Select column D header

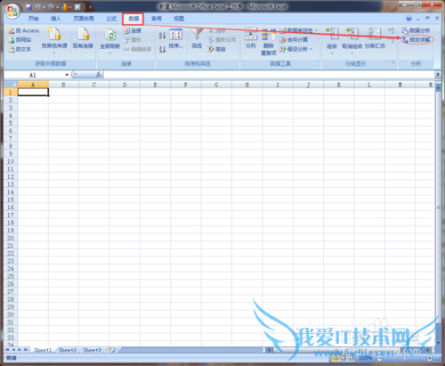[x=125, y=85]
